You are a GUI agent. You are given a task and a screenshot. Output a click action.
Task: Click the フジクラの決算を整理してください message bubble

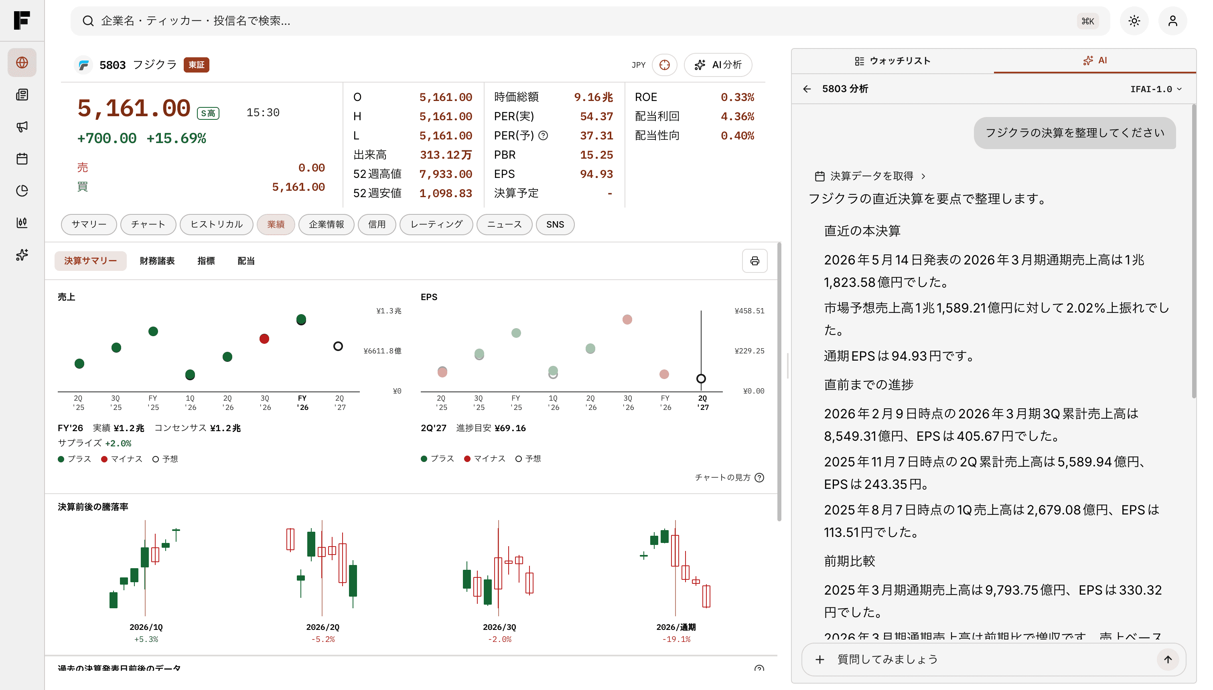pos(1075,133)
